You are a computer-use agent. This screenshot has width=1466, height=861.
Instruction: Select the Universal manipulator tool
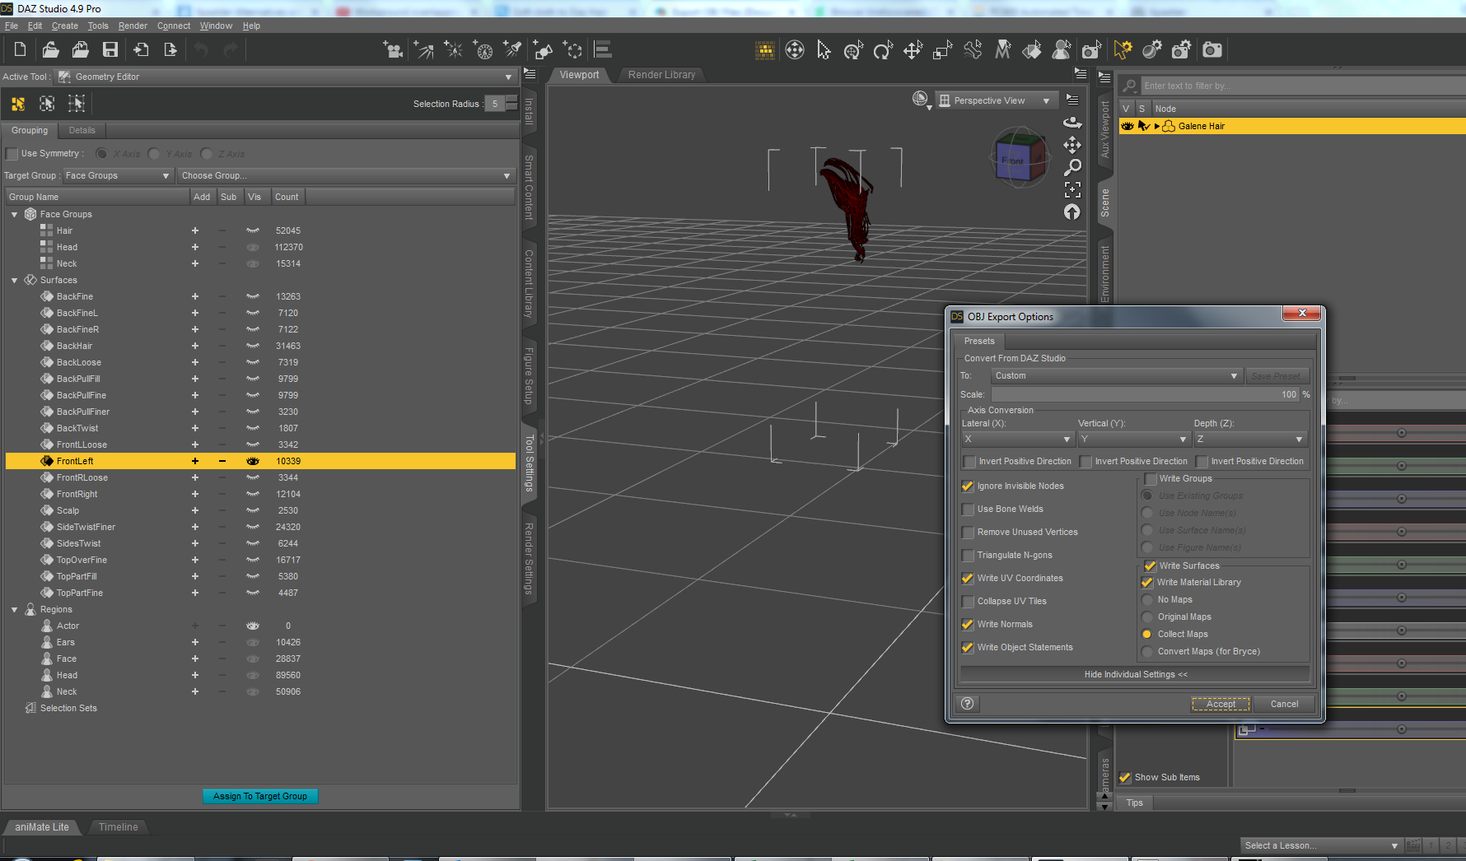[853, 50]
